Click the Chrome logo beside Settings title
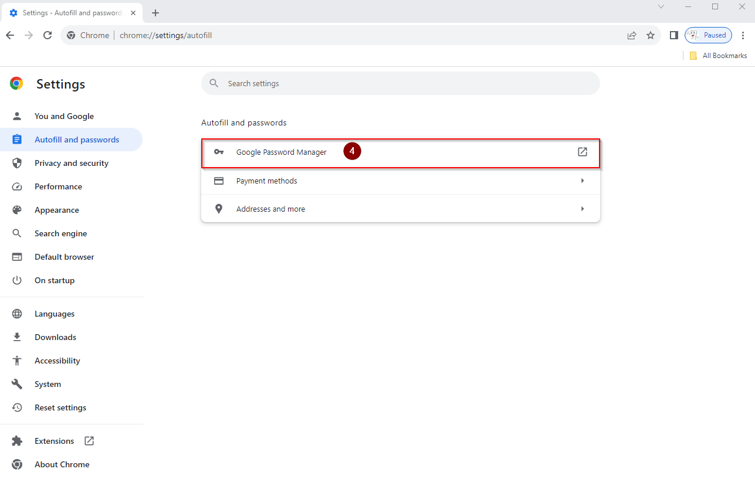This screenshot has height=479, width=755. tap(16, 84)
